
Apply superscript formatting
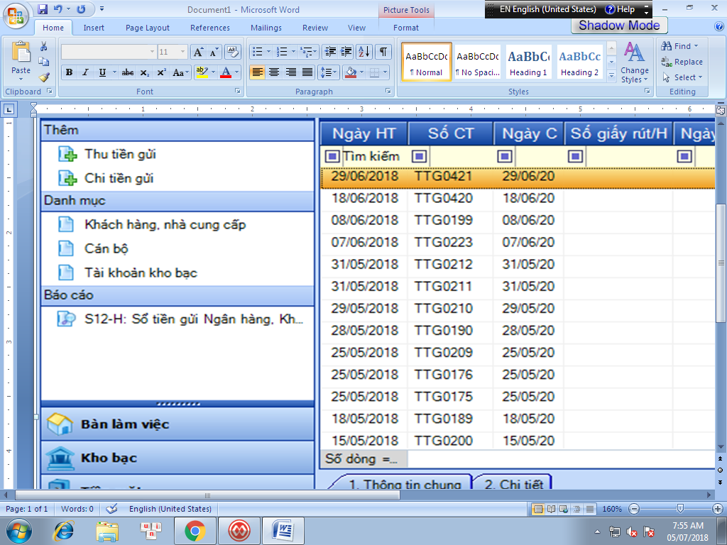pyautogui.click(x=161, y=72)
